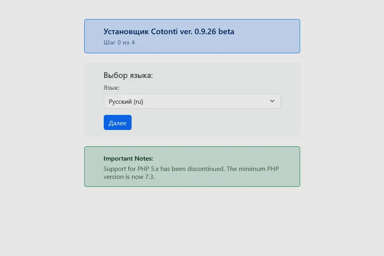
Task: Click the 'Шаг 0 из 4' step indicator
Action: pos(119,42)
